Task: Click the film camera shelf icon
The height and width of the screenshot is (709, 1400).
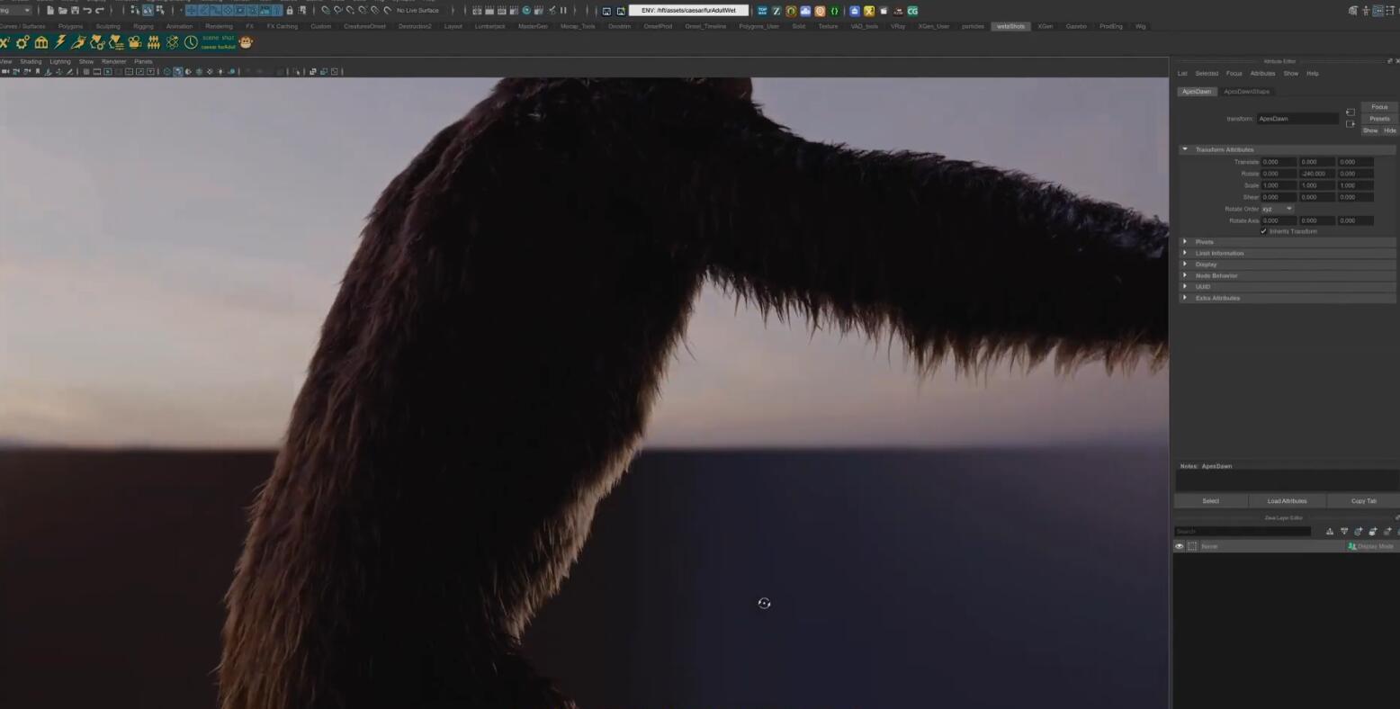Action: point(135,42)
